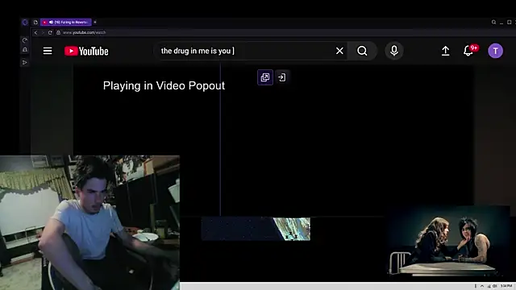Open the notifications bell

point(468,51)
